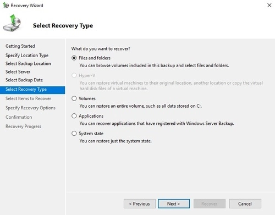Viewport: 275px width, 215px height.
Task: Click Select Items to Recover step
Action: [28, 98]
